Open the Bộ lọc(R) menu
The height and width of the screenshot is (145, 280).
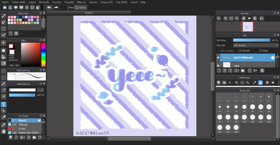(x=44, y=2)
